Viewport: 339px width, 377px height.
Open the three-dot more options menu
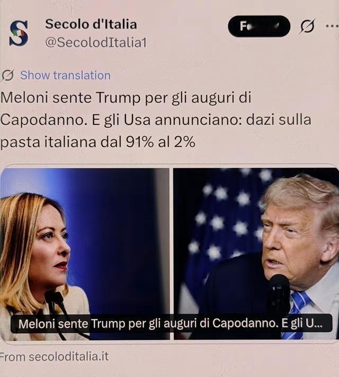[x=333, y=26]
